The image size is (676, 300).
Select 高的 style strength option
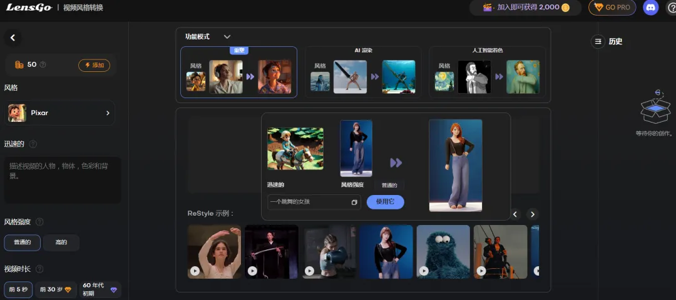click(61, 242)
